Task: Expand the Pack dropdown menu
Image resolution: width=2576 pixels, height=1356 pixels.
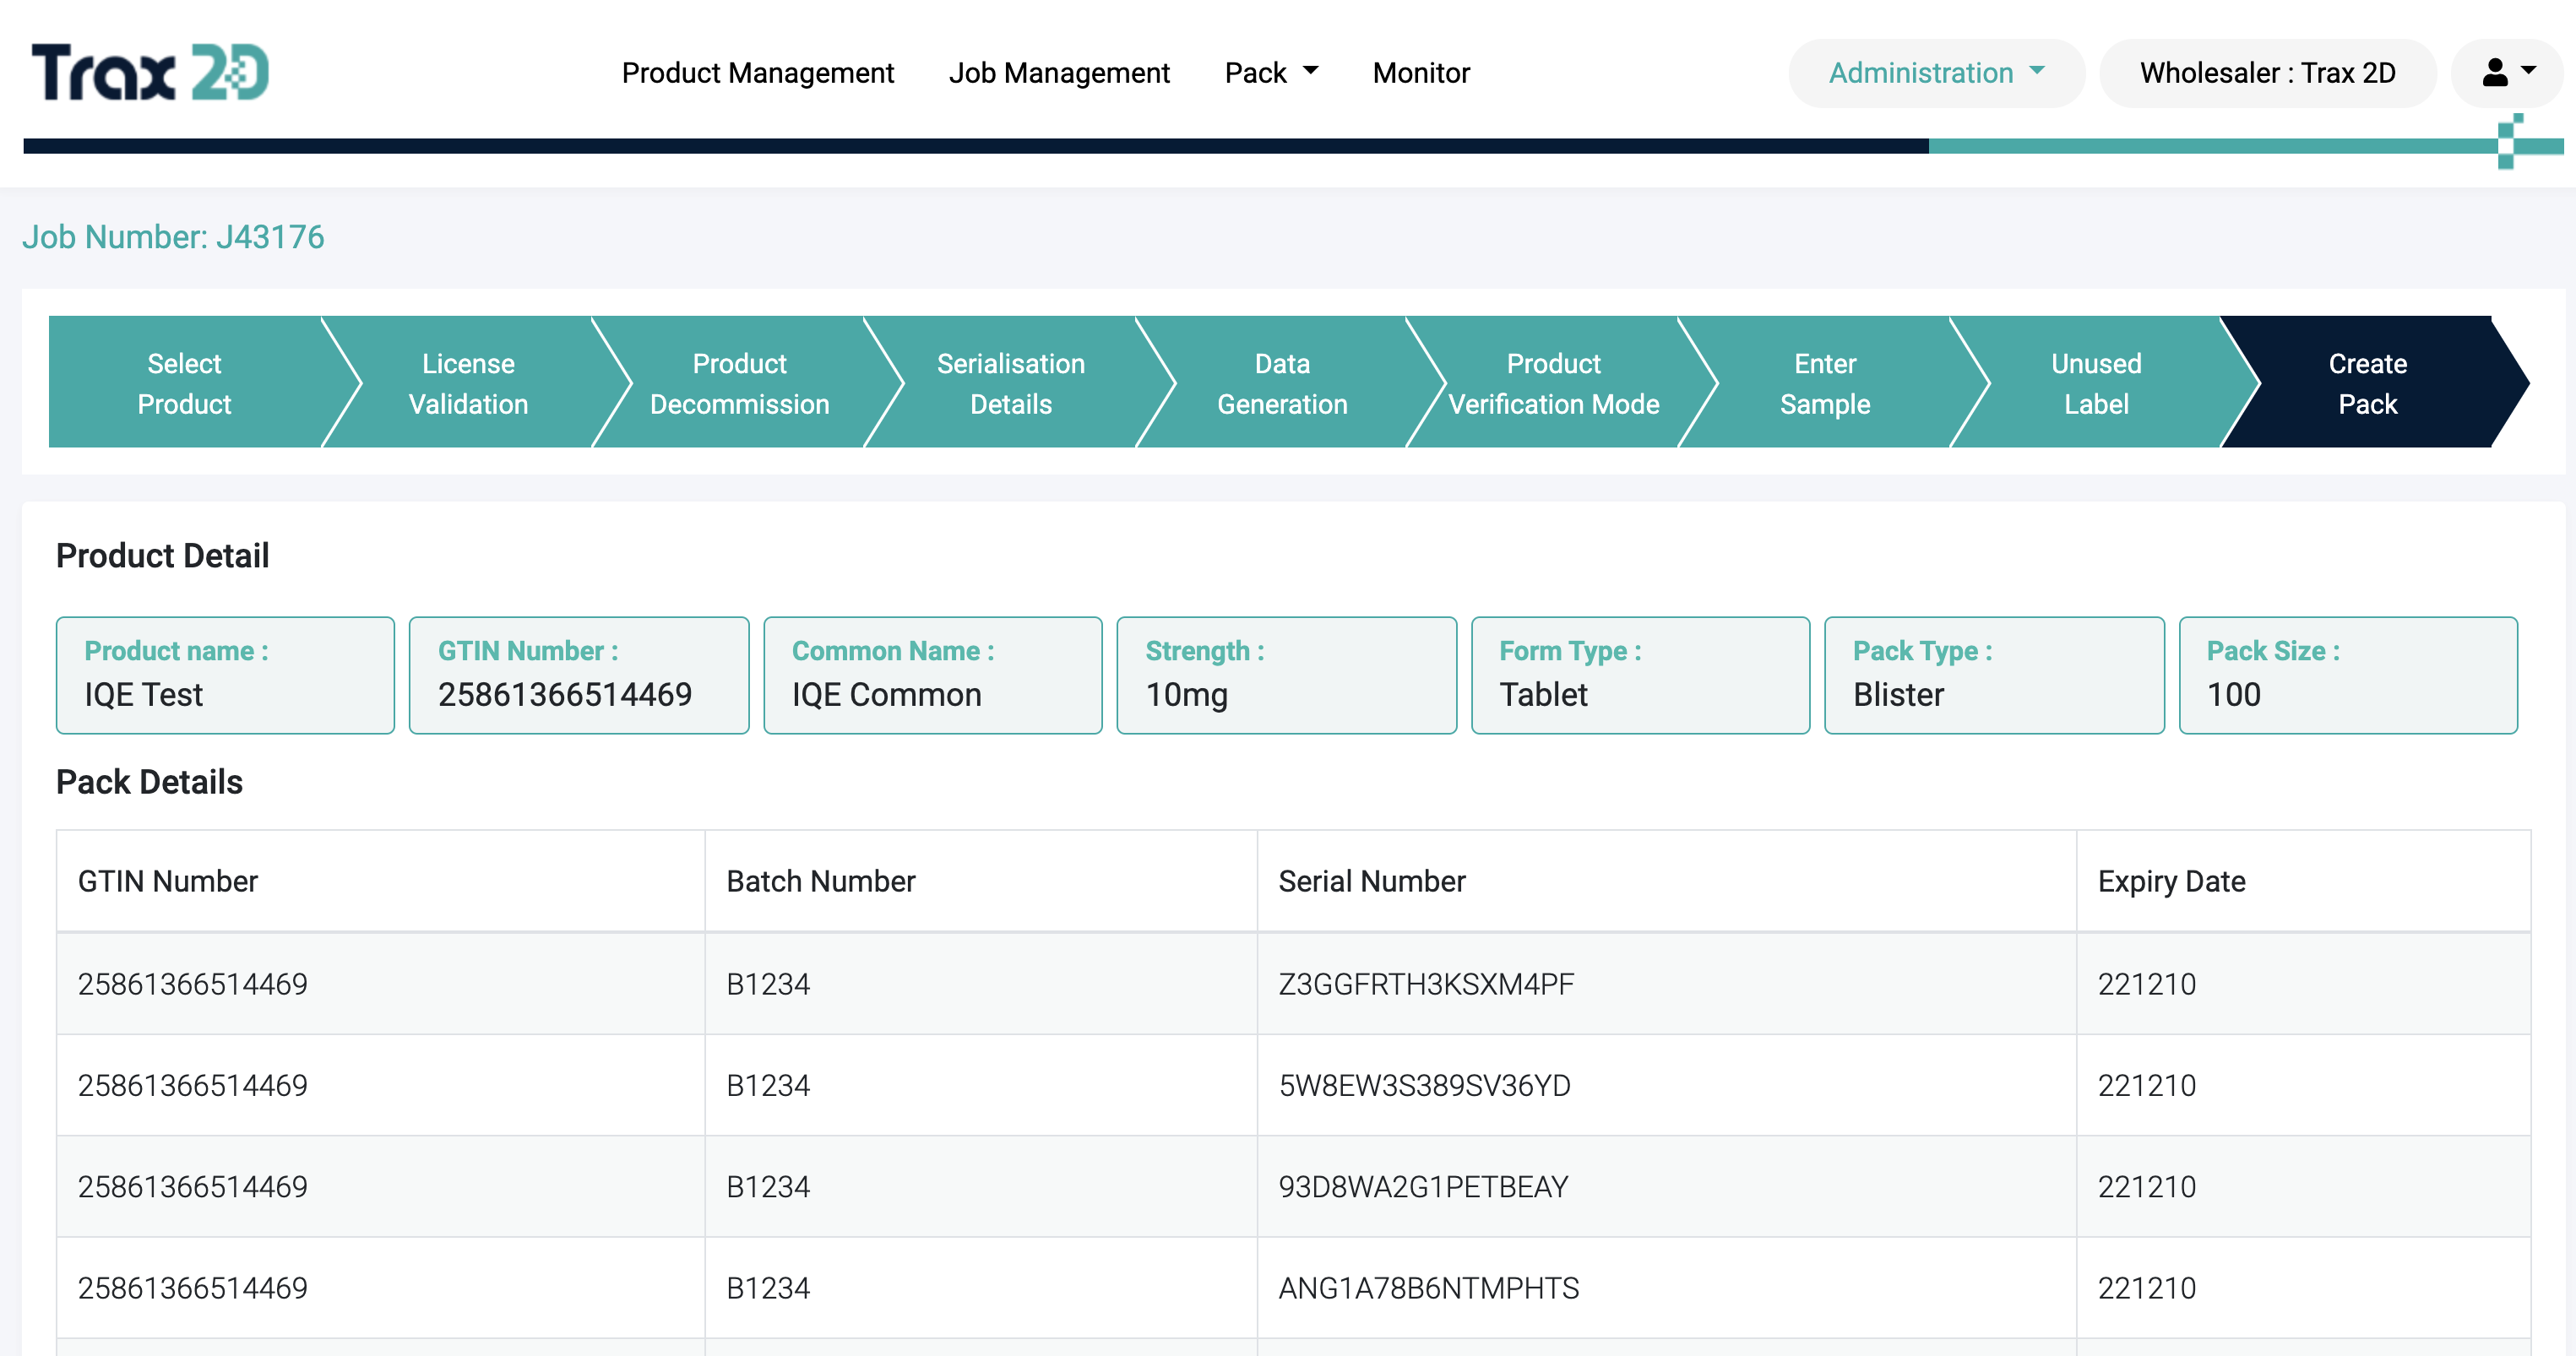Action: click(1271, 73)
